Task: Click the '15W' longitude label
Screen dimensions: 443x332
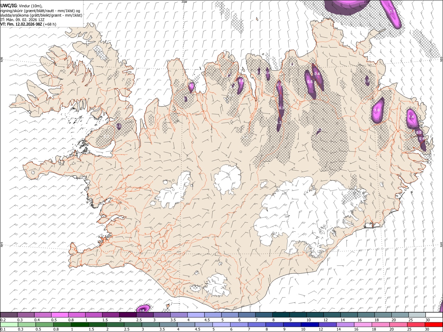Action: coord(367,2)
